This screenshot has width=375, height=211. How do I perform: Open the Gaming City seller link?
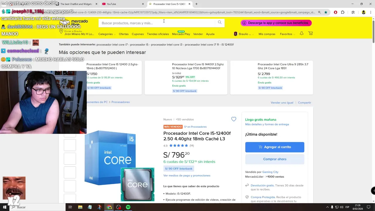tap(270, 172)
